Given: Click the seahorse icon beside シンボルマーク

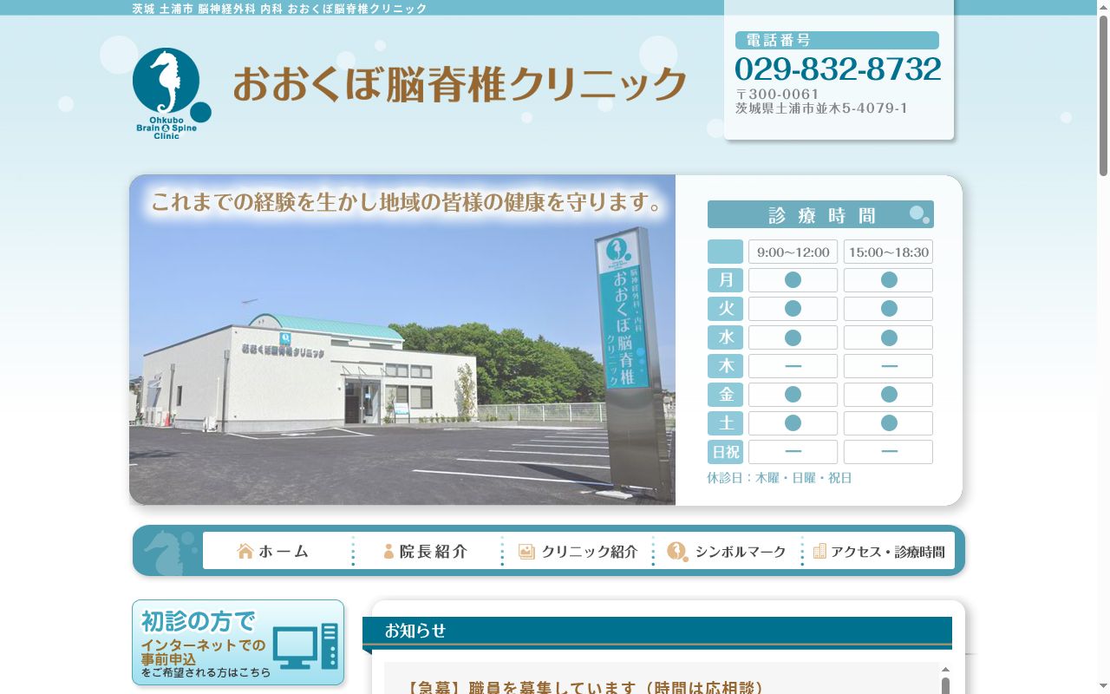Looking at the screenshot, I should [676, 551].
